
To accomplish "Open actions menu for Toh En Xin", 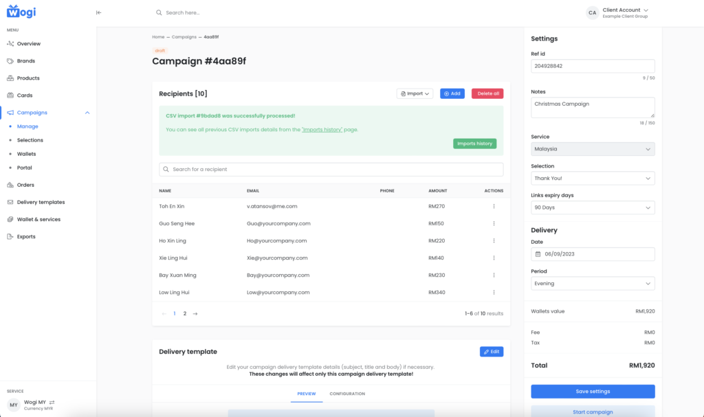I will [494, 206].
